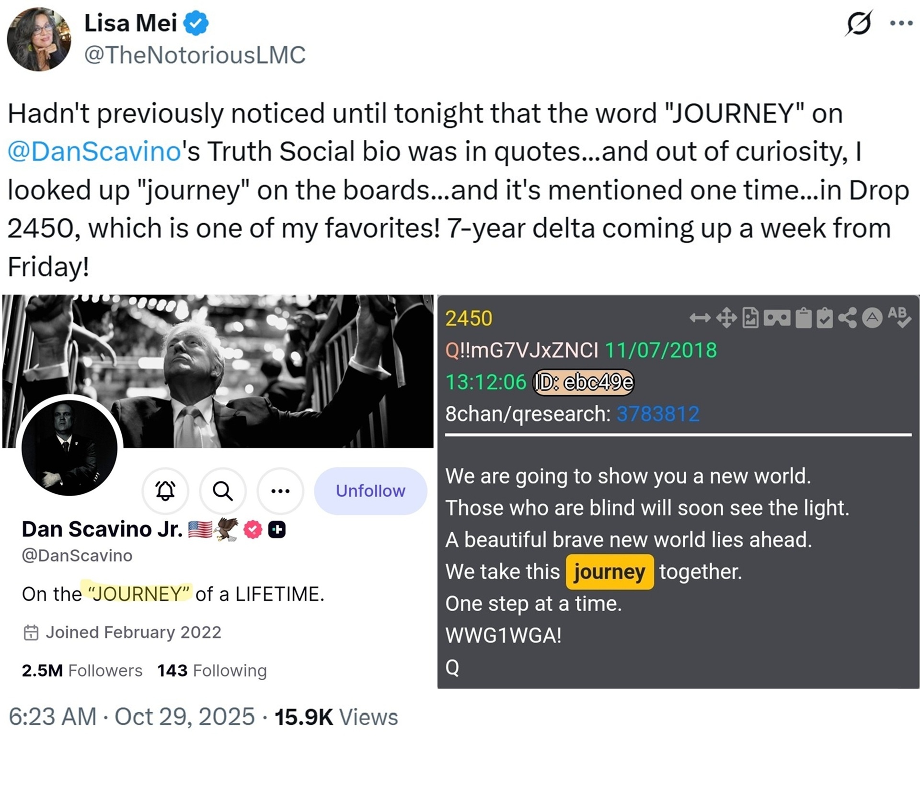Search Dan Scavino's profile with magnifier button
920x809 pixels.
point(223,490)
